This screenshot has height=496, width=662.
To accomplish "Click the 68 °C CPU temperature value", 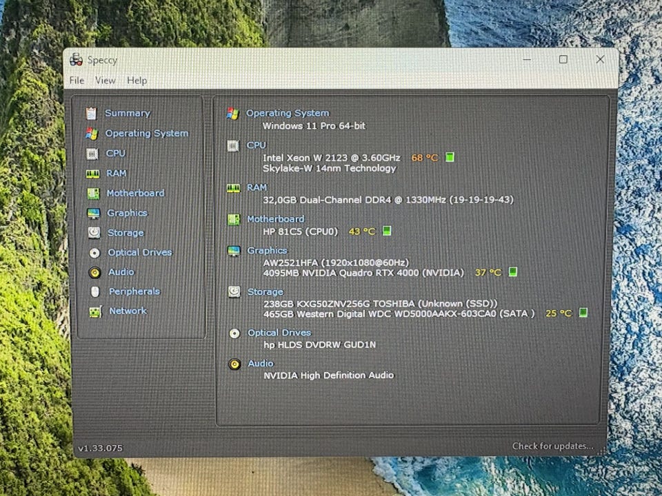I will coord(425,158).
